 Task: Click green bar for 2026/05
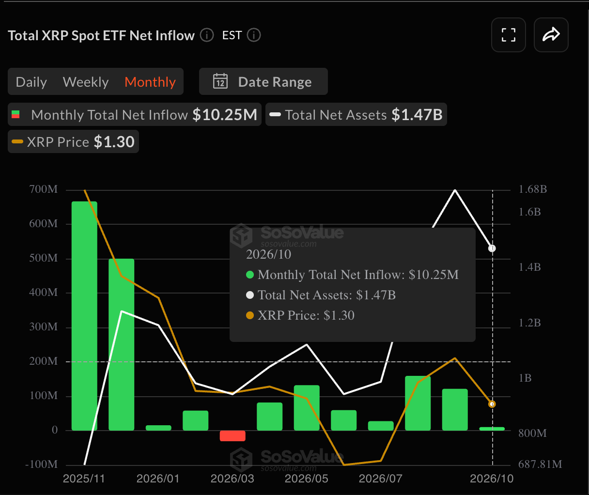[307, 408]
